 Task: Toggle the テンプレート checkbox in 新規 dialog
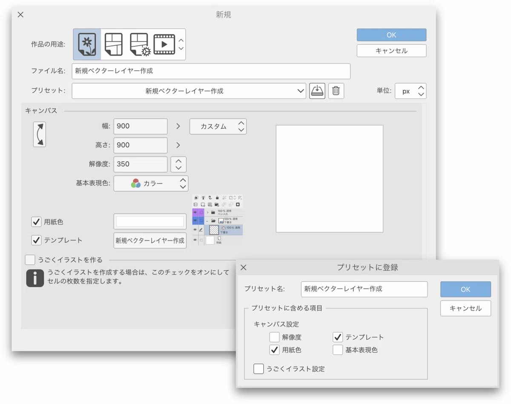pyautogui.click(x=36, y=240)
